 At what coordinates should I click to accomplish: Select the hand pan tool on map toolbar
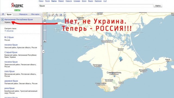[x=45, y=15]
